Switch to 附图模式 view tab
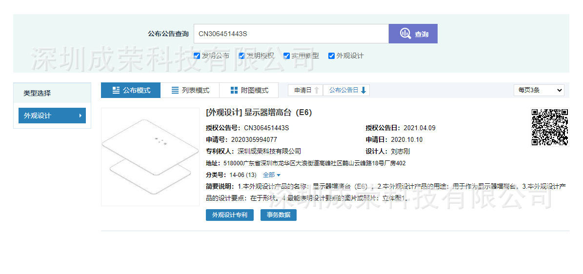 (x=249, y=90)
